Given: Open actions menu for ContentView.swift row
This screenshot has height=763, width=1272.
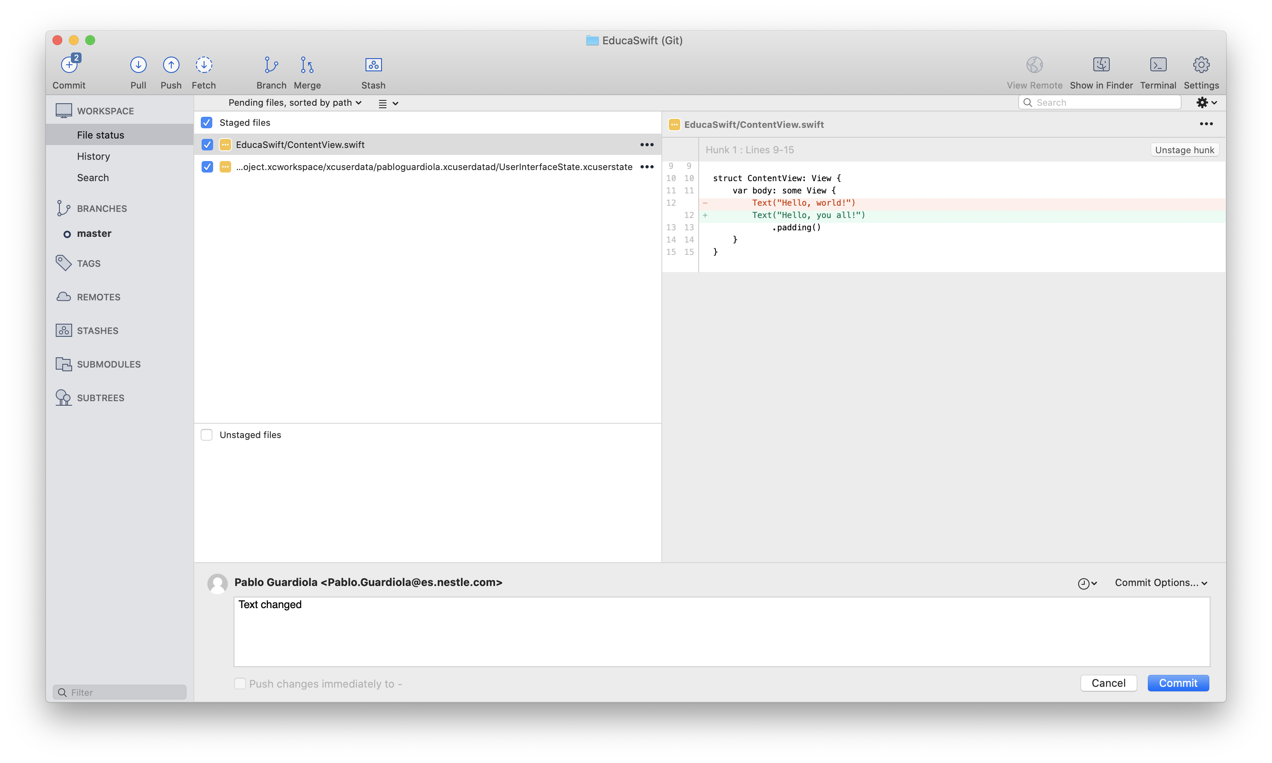Looking at the screenshot, I should point(646,145).
